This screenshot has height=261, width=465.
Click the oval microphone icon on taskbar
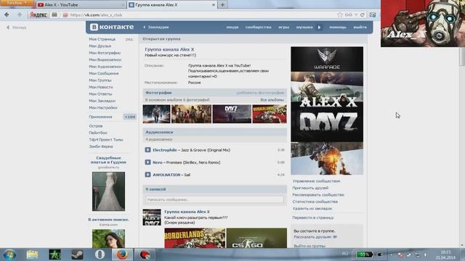pos(100,254)
